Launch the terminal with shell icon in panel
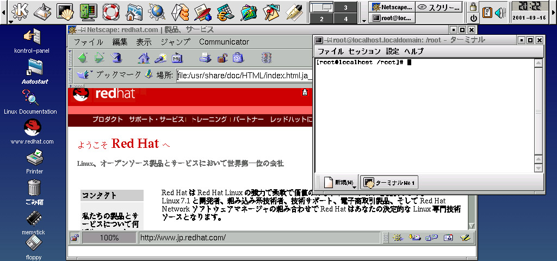 pos(65,12)
